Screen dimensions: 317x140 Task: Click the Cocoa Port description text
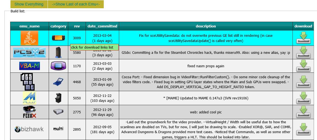(206, 82)
